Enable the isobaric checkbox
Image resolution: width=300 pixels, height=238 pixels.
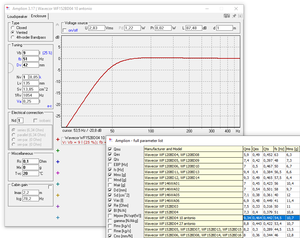35,121
